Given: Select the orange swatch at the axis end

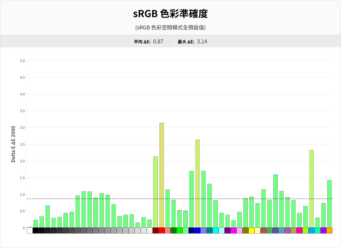Looking at the screenshot, I should point(329,230).
